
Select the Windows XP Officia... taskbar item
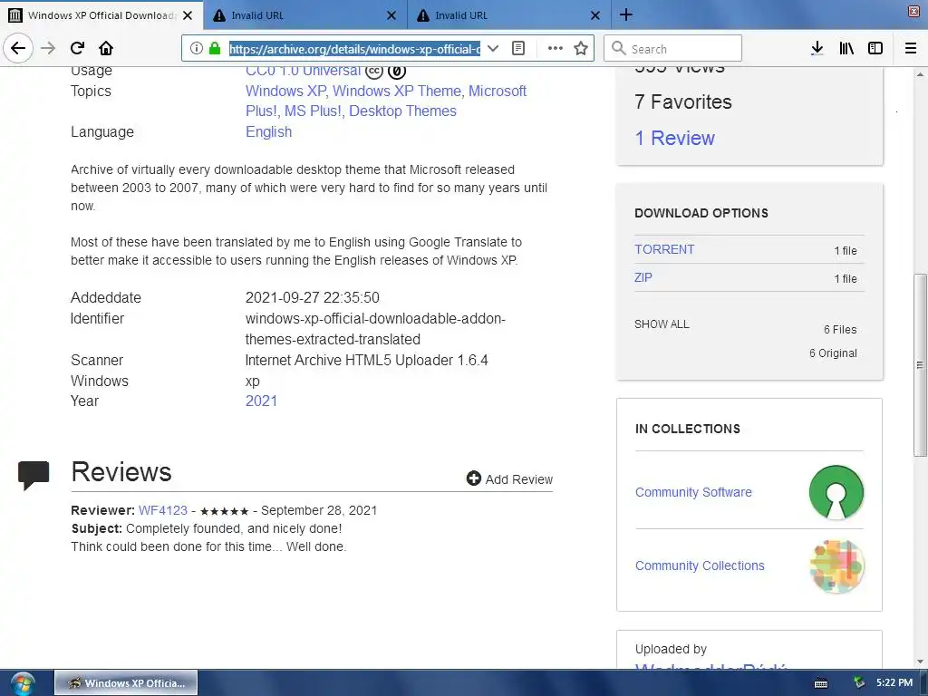pyautogui.click(x=126, y=683)
